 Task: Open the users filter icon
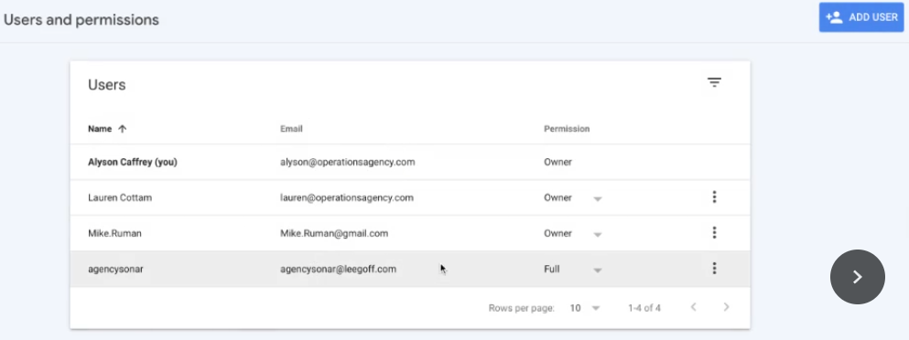pos(714,83)
